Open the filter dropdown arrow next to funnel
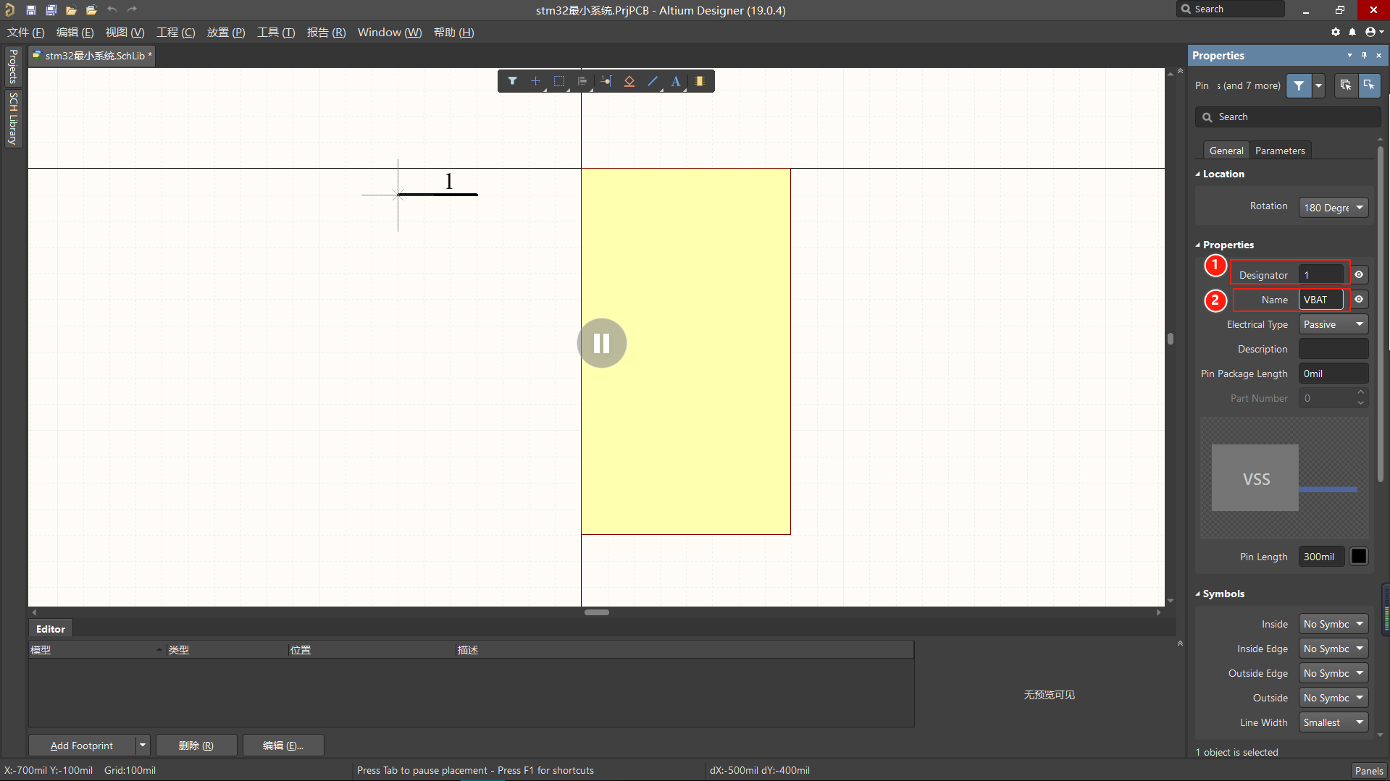 (x=1318, y=85)
